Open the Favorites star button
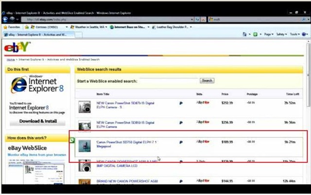 click(x=12, y=27)
